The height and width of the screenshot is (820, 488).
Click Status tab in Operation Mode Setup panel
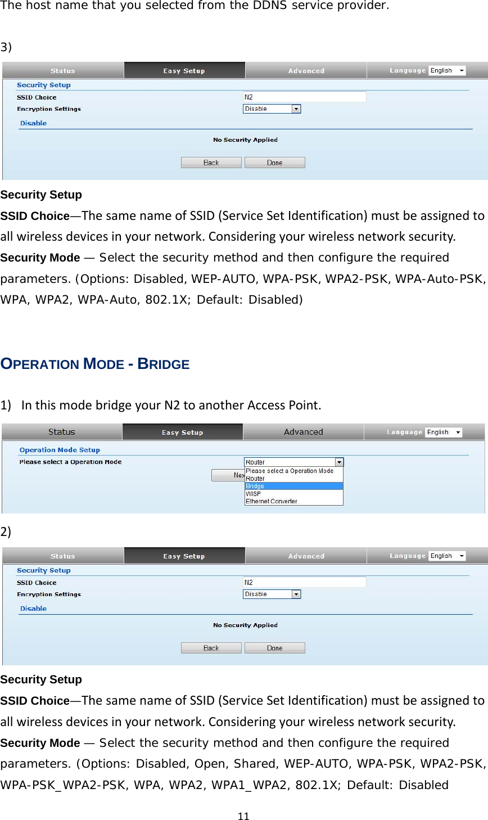[62, 432]
